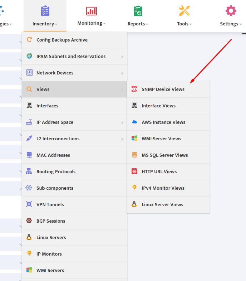
Task: Click the IP Monitors pin icon
Action: 29,253
